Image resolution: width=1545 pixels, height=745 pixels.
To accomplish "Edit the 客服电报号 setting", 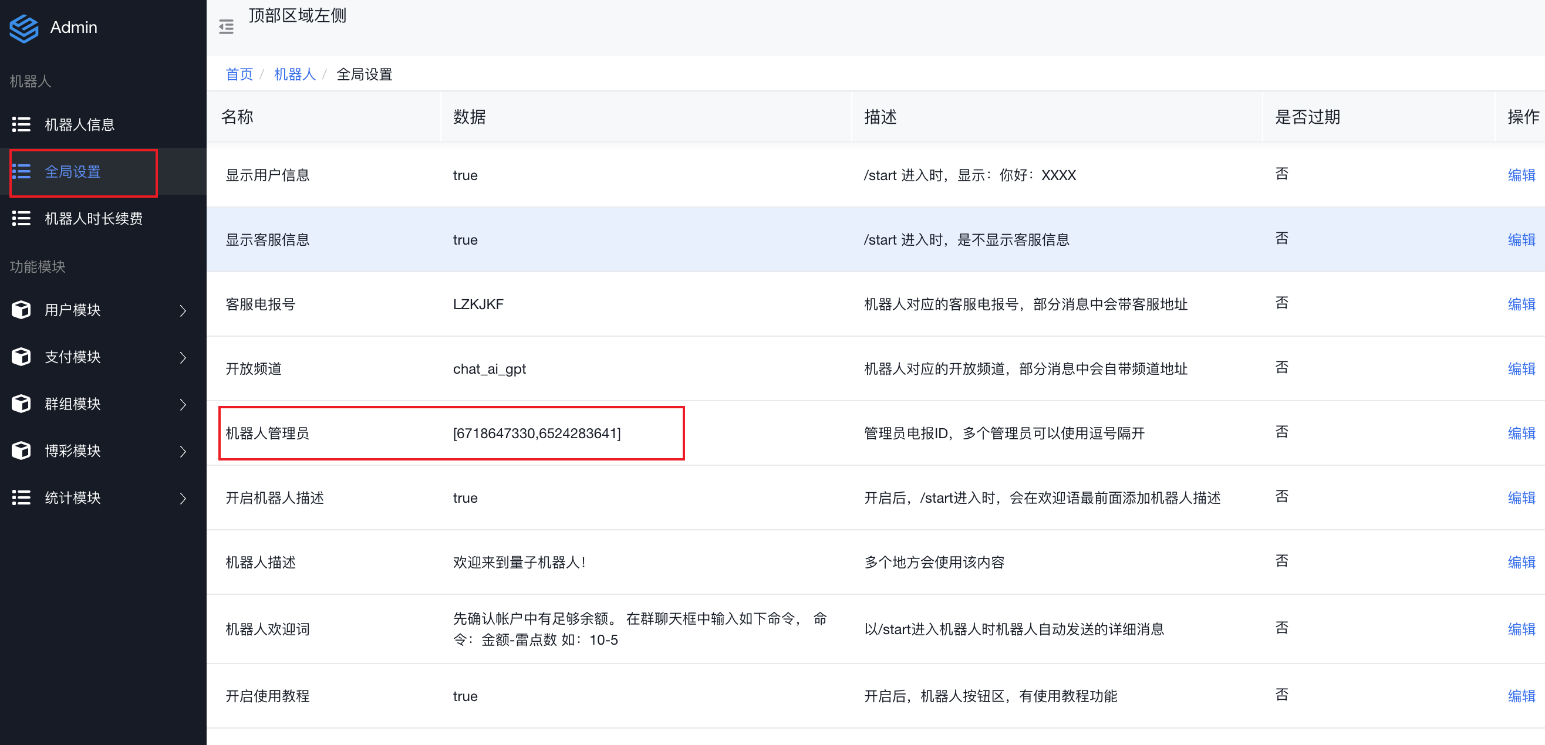I will click(1520, 304).
